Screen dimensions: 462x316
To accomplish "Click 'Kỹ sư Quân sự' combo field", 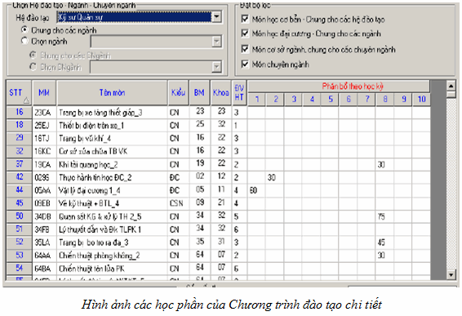I will (134, 17).
